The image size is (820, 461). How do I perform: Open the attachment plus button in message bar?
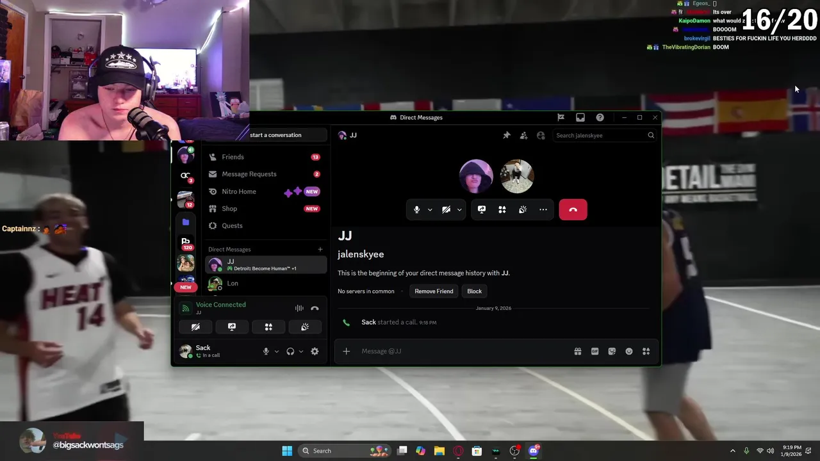pyautogui.click(x=346, y=351)
